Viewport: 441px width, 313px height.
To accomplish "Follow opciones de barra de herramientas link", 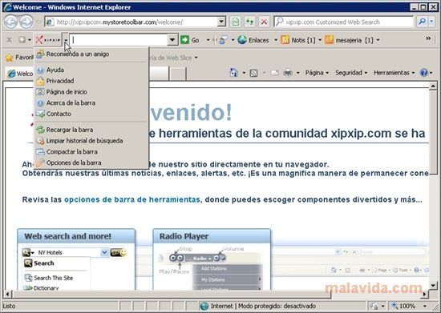I will coord(132,199).
